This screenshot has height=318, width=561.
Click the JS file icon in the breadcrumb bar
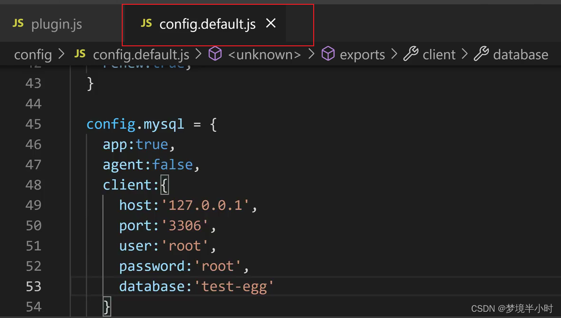[x=79, y=54]
